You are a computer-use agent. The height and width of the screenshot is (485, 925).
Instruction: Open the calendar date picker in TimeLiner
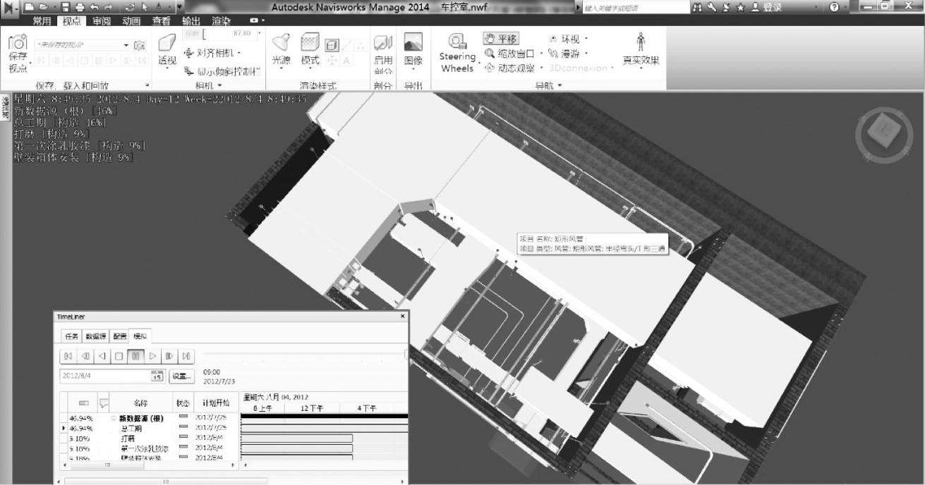(157, 376)
